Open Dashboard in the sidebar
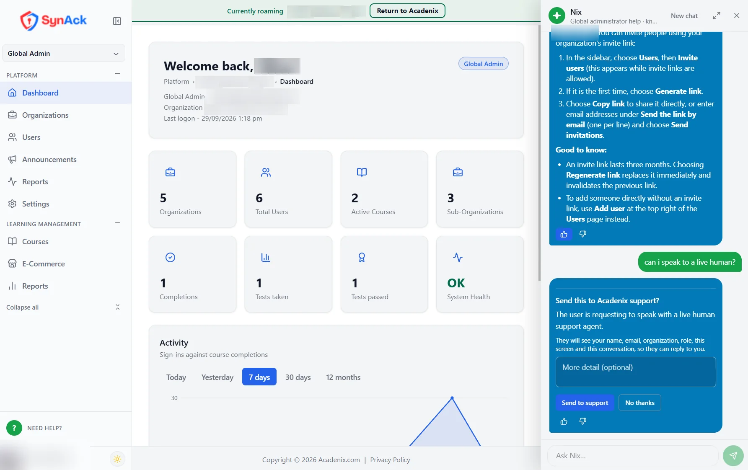This screenshot has width=748, height=470. (x=66, y=93)
